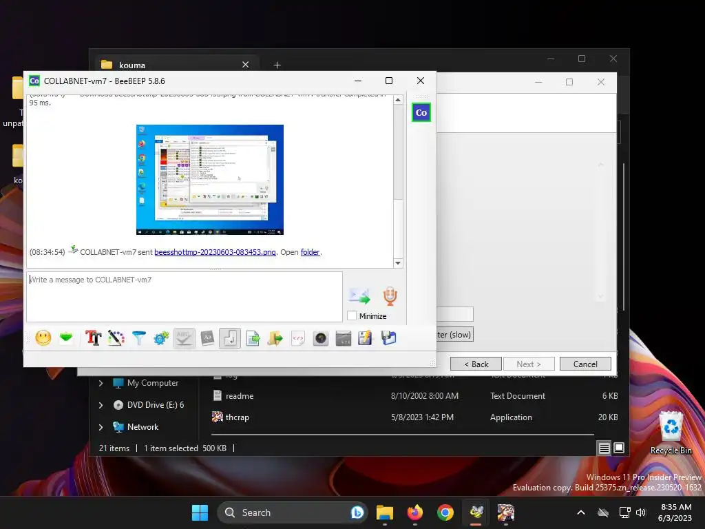This screenshot has width=705, height=529.
Task: Click the thcrap taskbar icon
Action: click(506, 512)
